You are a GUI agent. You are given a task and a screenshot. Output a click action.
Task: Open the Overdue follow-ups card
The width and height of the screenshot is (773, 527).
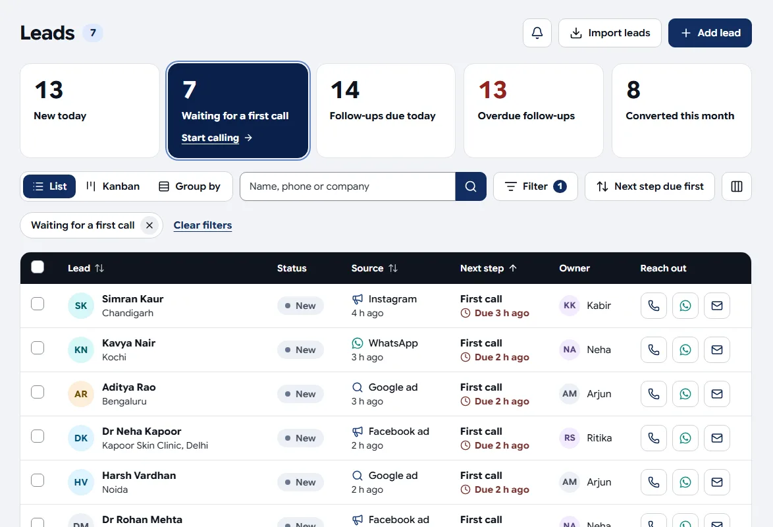533,111
